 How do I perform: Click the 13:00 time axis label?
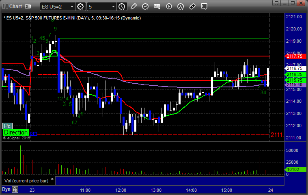(x=156, y=190)
